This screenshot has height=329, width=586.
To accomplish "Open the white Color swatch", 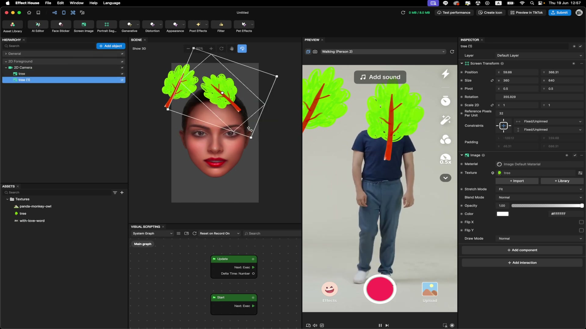I will [503, 214].
